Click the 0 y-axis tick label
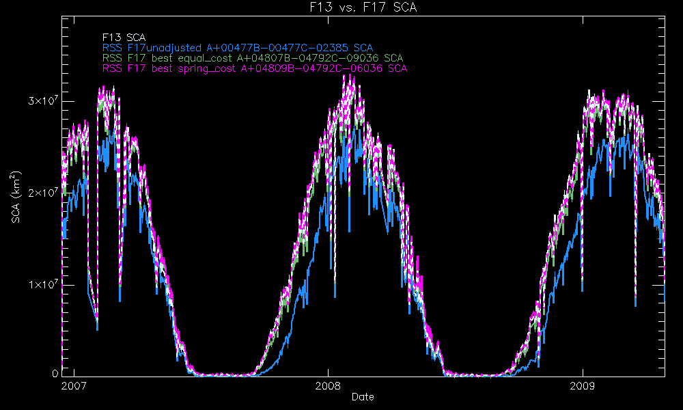This screenshot has height=410, width=683. 56,374
